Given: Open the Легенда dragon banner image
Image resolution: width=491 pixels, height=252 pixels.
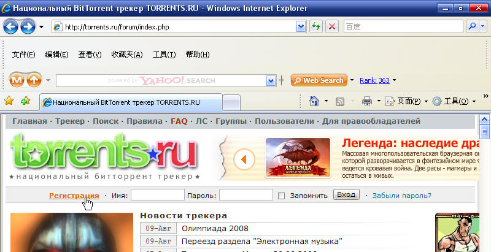Looking at the screenshot, I should (298, 158).
